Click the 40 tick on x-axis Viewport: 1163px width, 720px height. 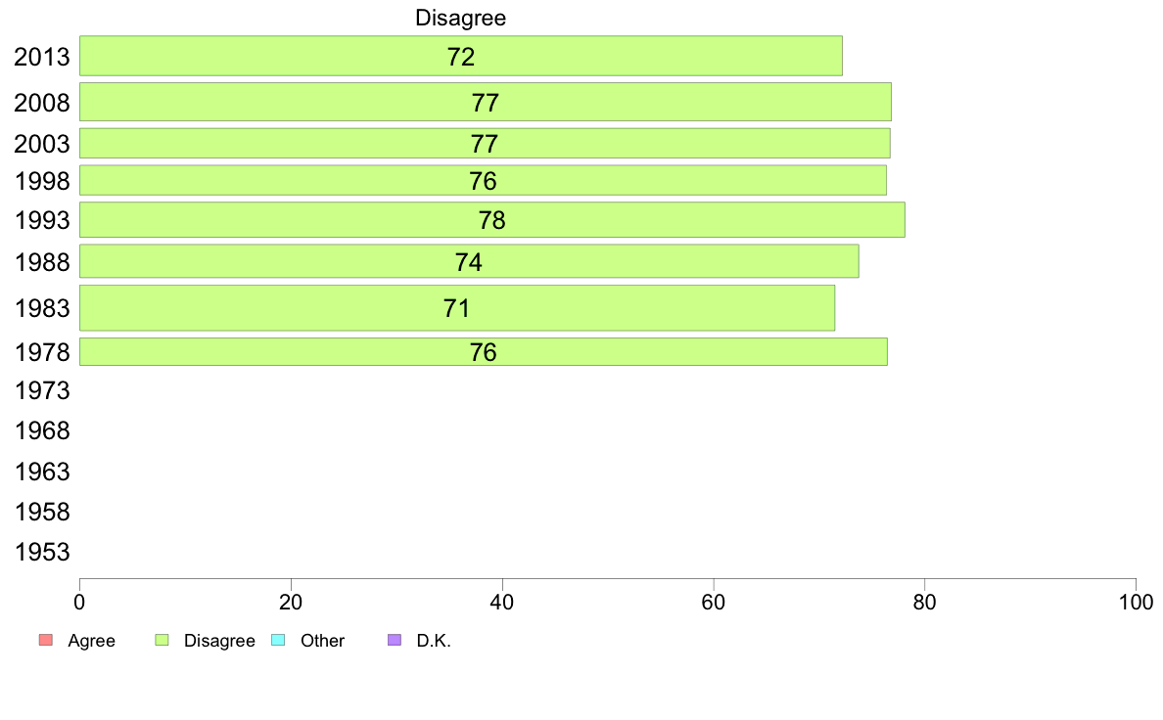[502, 602]
